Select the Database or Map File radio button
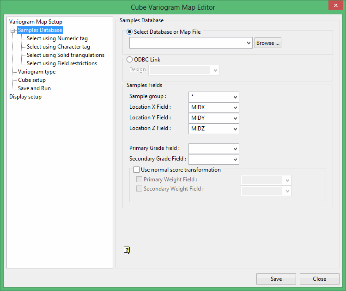This screenshot has height=291, width=346. 129,32
